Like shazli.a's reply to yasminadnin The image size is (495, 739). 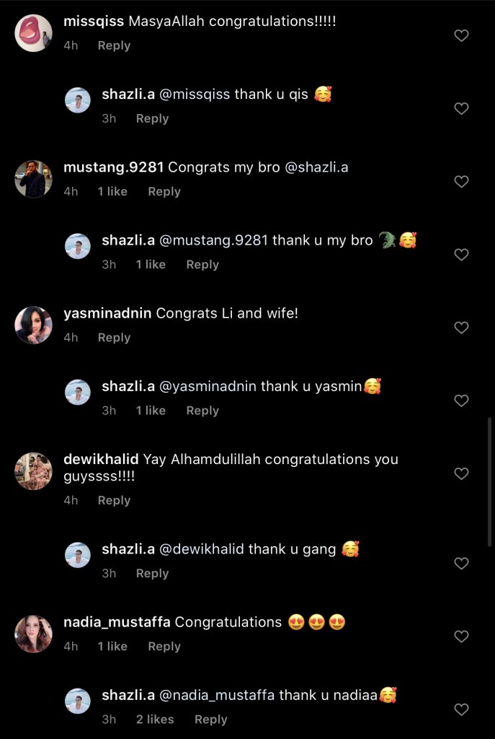point(462,401)
